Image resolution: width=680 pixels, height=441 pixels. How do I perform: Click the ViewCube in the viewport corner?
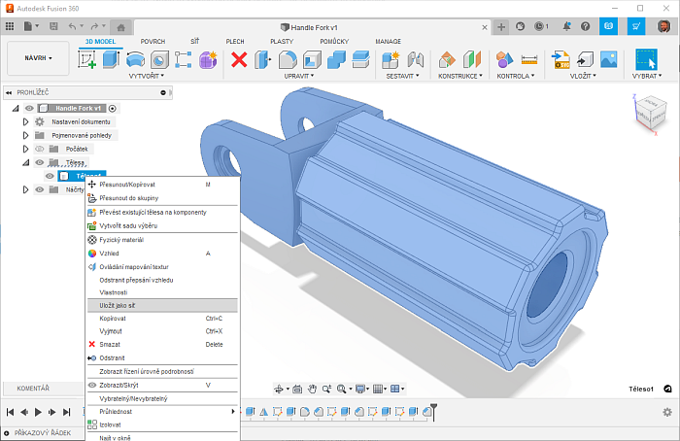(649, 112)
